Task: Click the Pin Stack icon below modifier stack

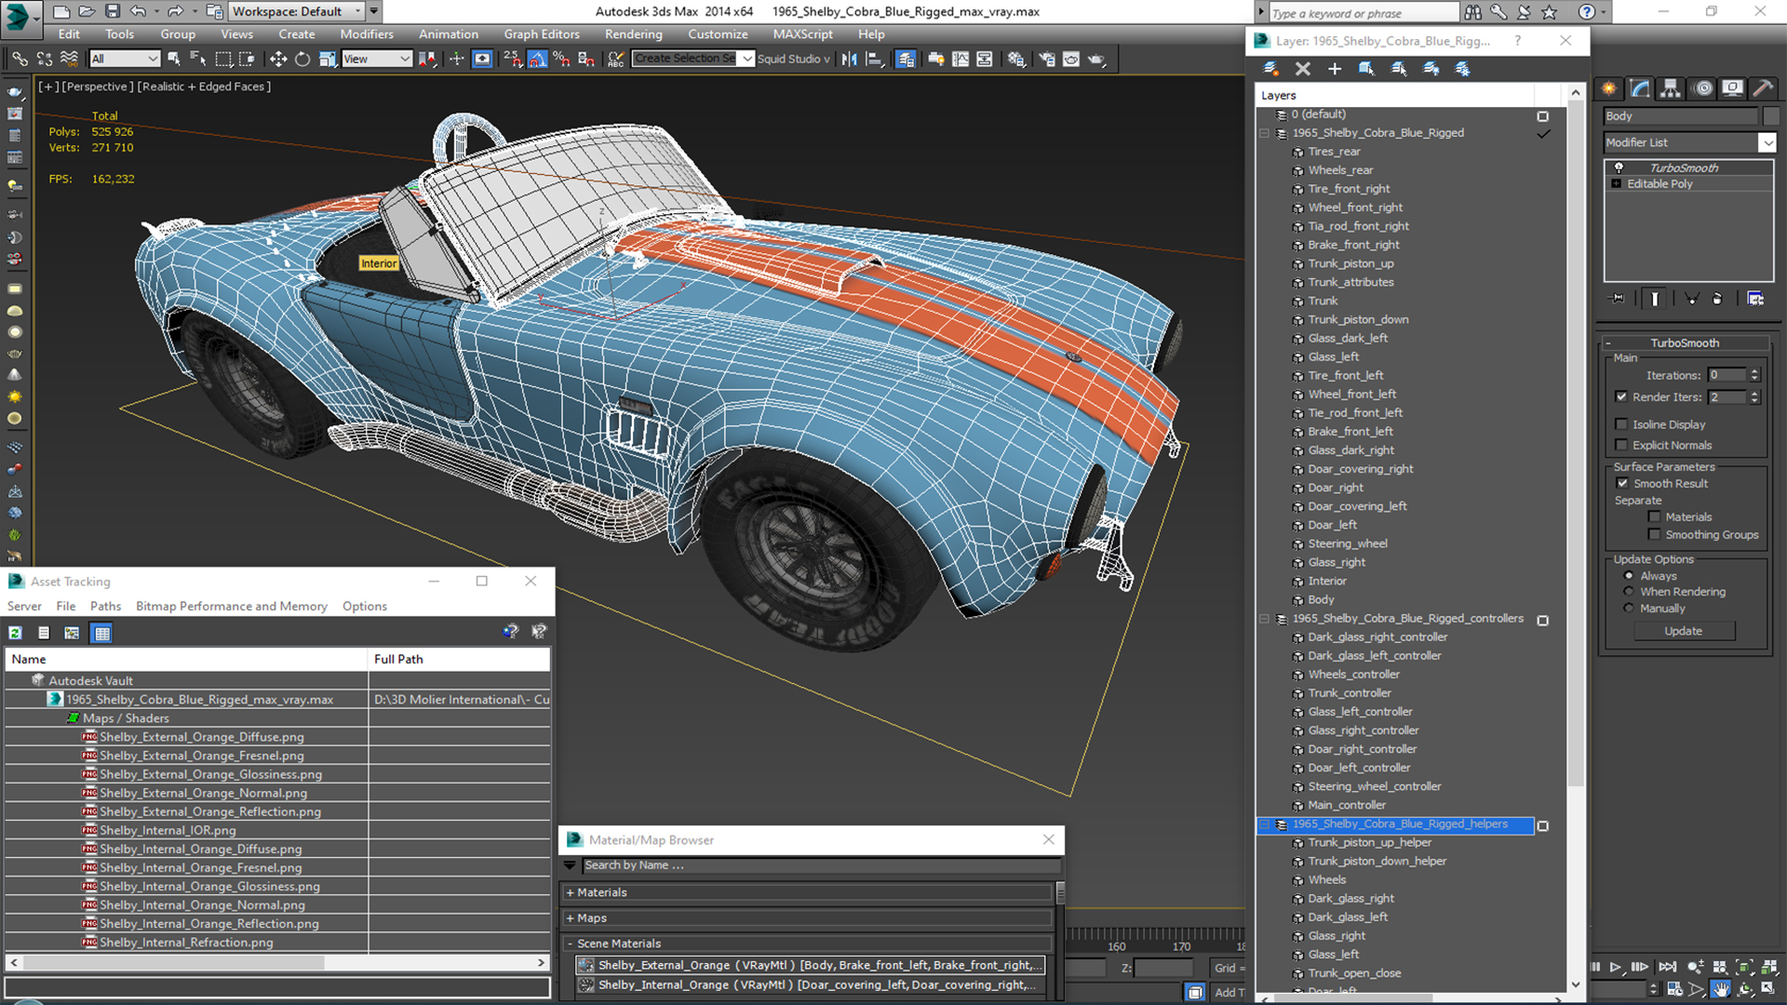Action: click(1618, 299)
